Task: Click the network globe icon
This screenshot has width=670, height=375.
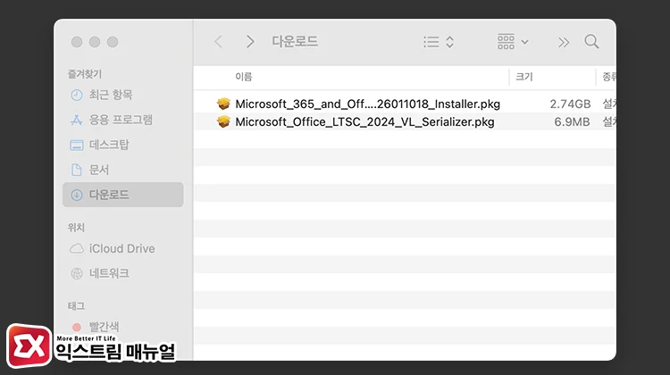Action: [77, 274]
